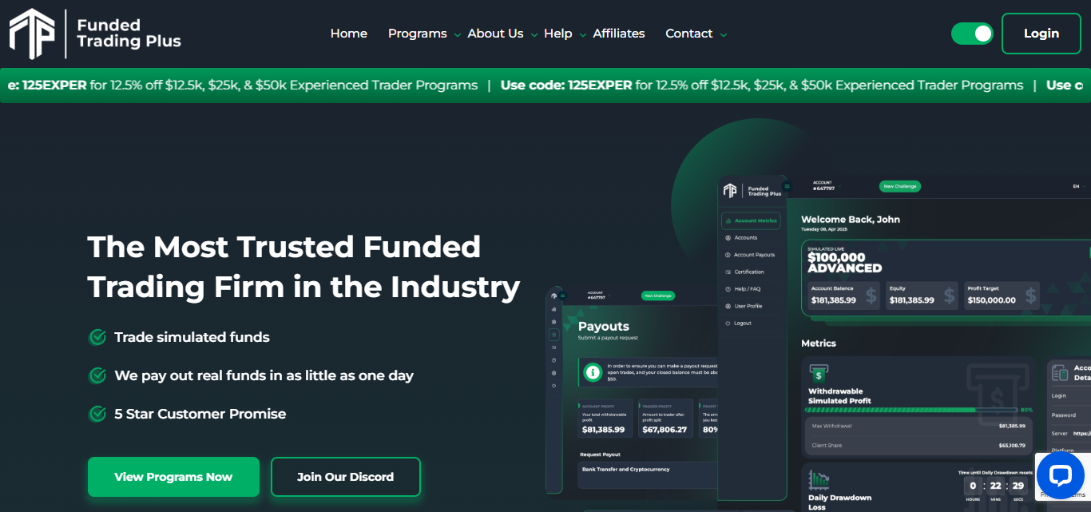The height and width of the screenshot is (512, 1091).
Task: Click checkmark beside We pay out real funds
Action: pos(97,375)
